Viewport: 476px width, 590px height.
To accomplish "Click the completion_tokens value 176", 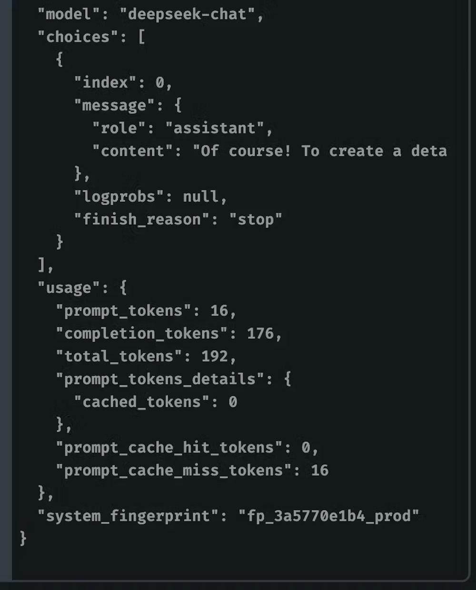I will (x=260, y=334).
